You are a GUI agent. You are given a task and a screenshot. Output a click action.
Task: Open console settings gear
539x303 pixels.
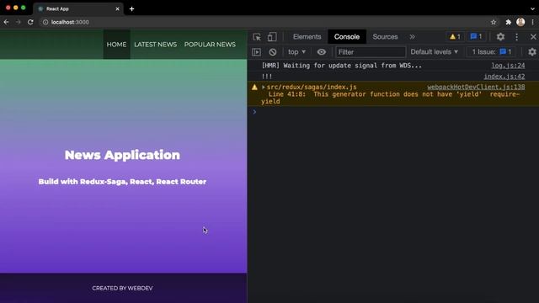pos(532,52)
